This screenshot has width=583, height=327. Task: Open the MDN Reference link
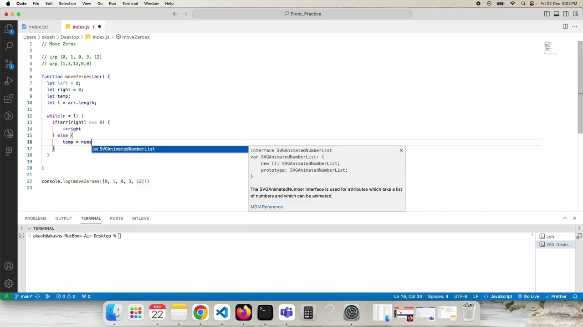tap(266, 207)
